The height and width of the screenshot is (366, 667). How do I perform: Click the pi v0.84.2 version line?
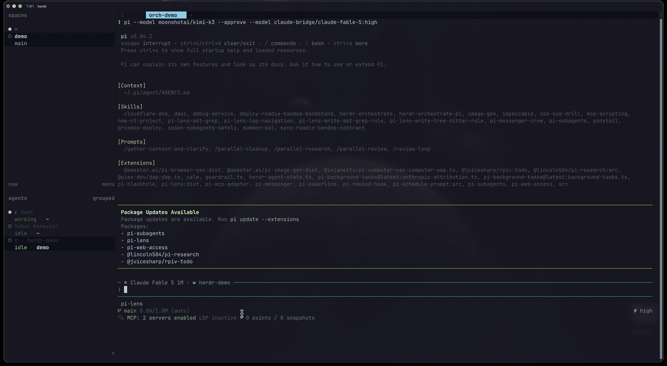click(x=137, y=36)
